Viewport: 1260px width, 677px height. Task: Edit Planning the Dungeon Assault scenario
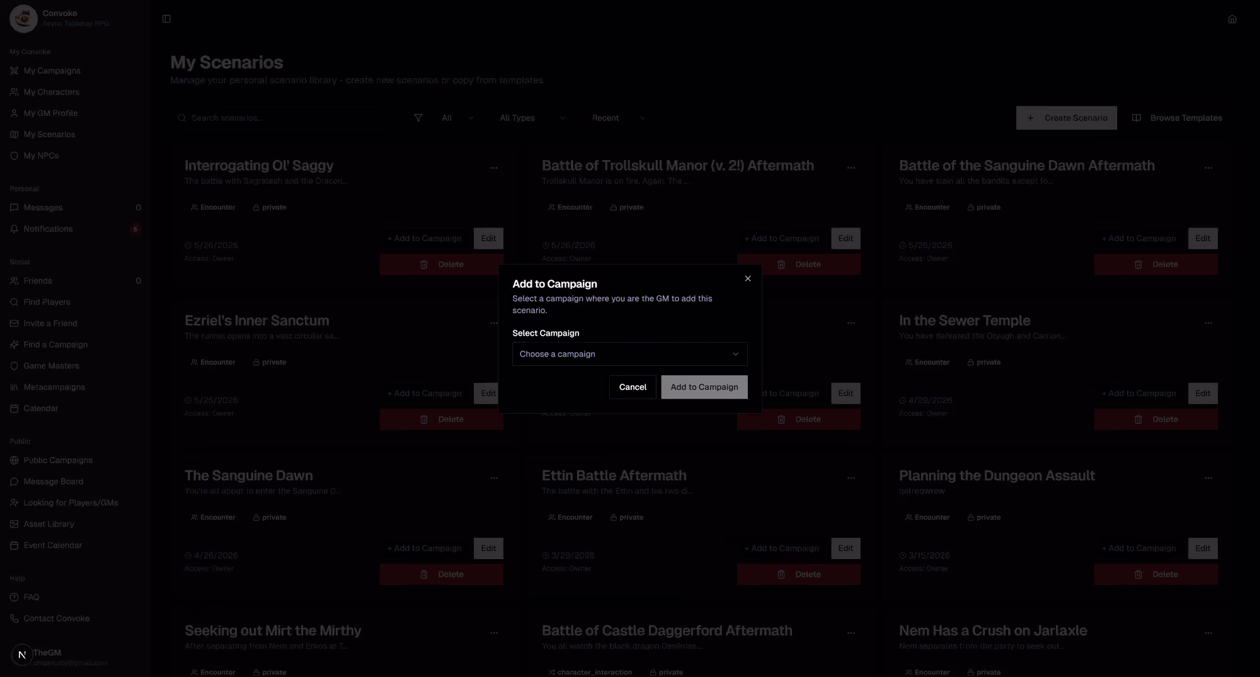click(x=1203, y=548)
